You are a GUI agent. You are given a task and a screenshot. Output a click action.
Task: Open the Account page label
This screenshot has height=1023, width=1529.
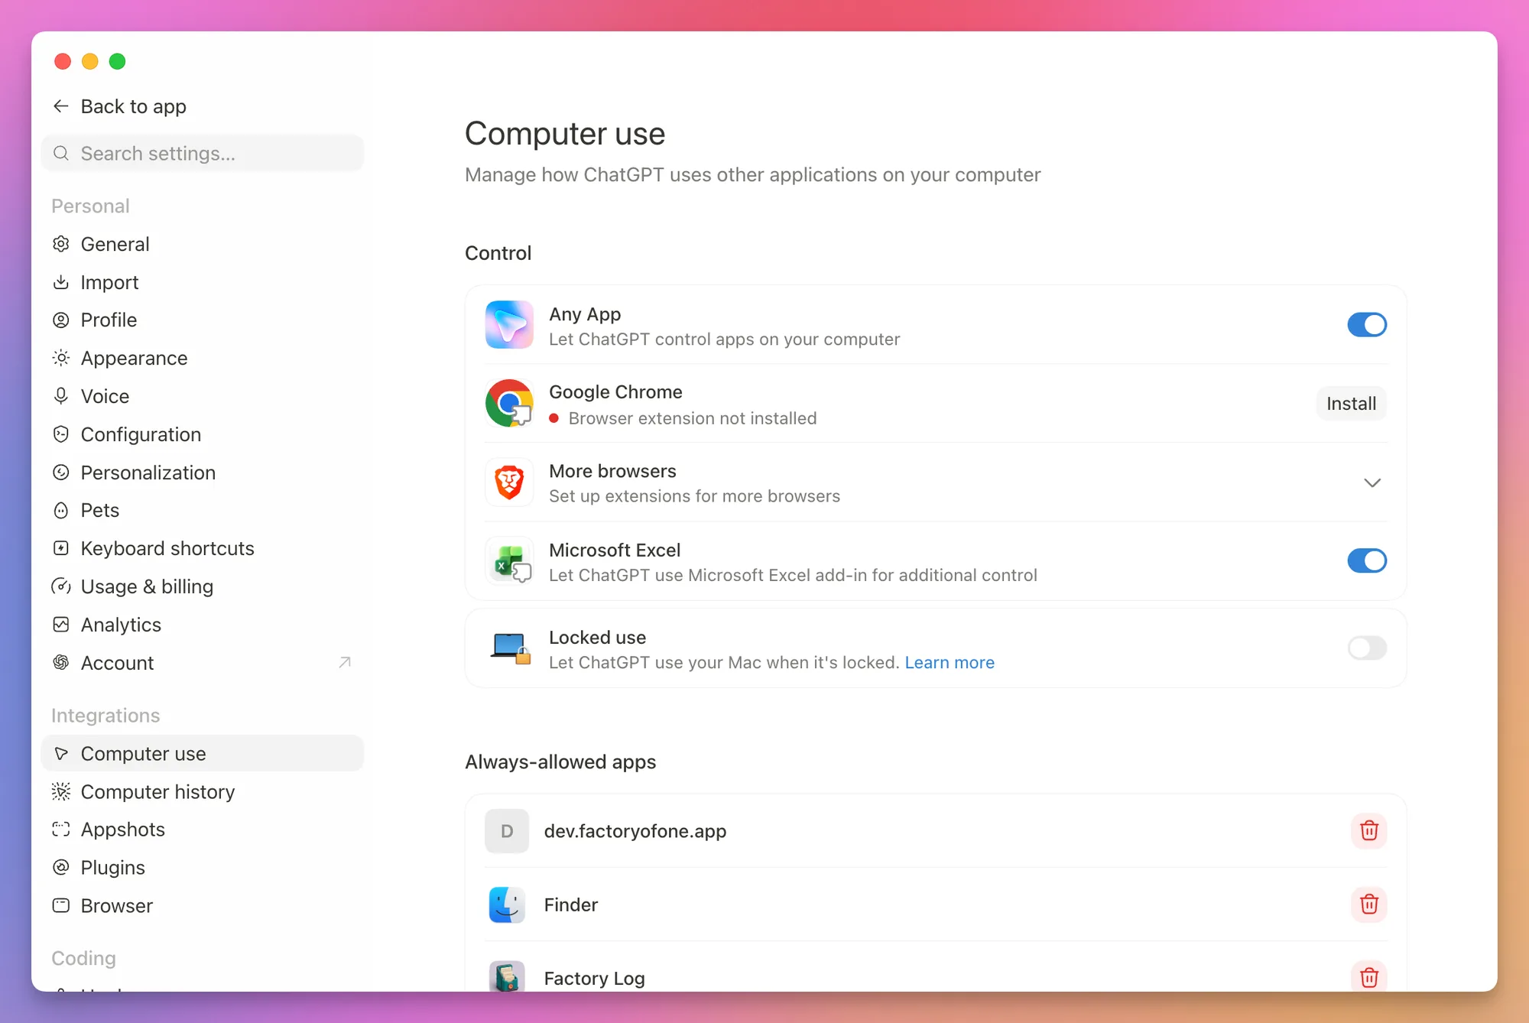tap(117, 663)
